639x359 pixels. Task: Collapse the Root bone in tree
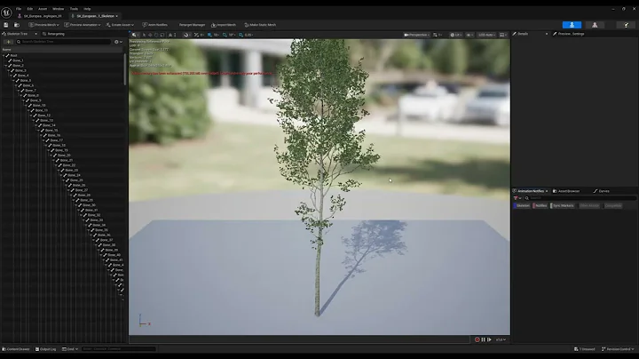click(x=4, y=55)
